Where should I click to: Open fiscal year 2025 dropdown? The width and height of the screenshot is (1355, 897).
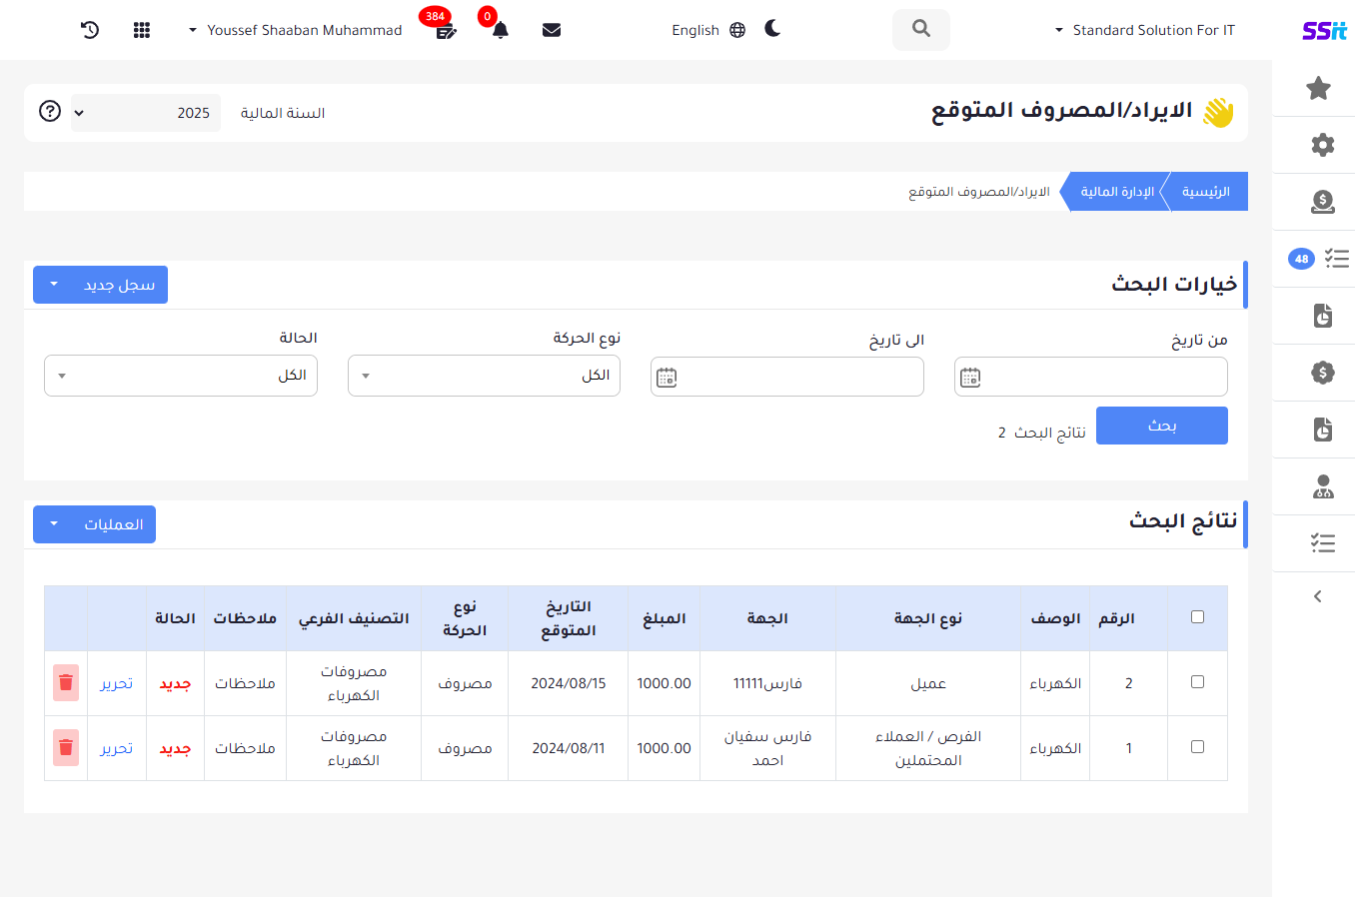[x=146, y=113]
